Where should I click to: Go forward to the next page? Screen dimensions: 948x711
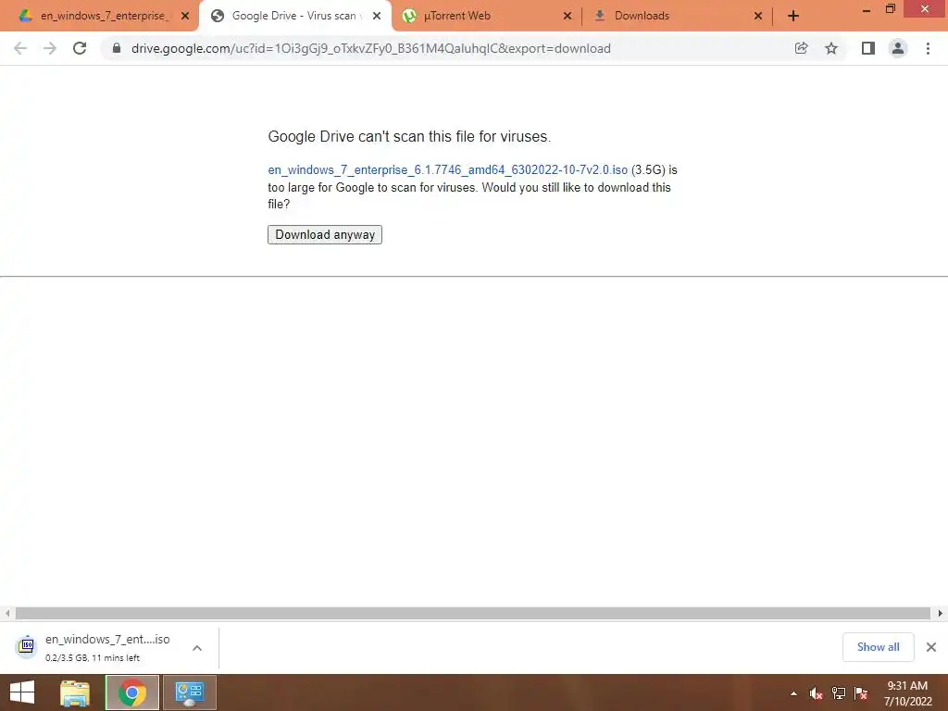[x=50, y=48]
